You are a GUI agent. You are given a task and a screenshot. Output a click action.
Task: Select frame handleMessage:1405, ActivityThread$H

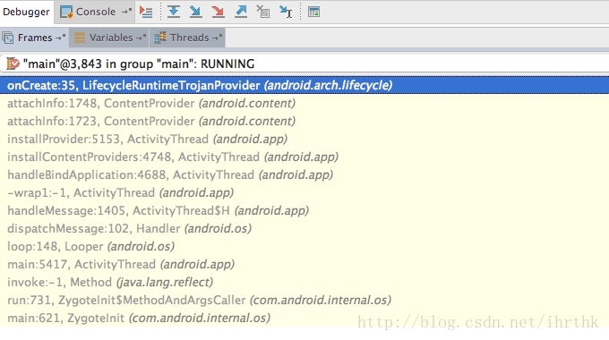pyautogui.click(x=304, y=210)
